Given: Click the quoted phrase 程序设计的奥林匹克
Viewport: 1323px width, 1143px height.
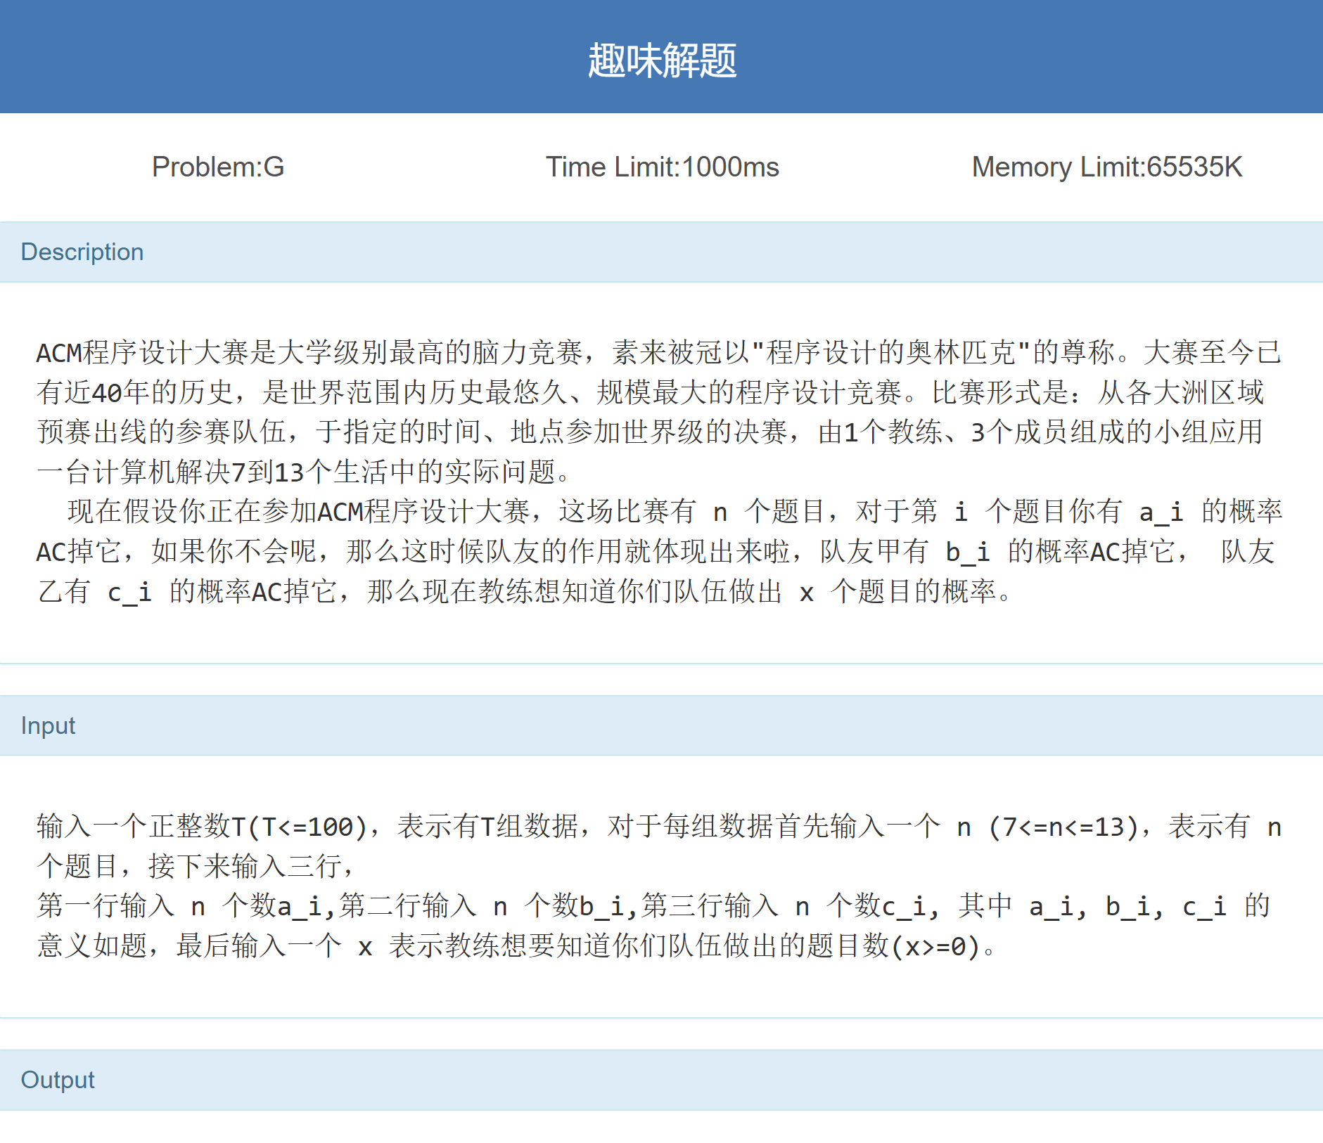Looking at the screenshot, I should click(x=890, y=353).
